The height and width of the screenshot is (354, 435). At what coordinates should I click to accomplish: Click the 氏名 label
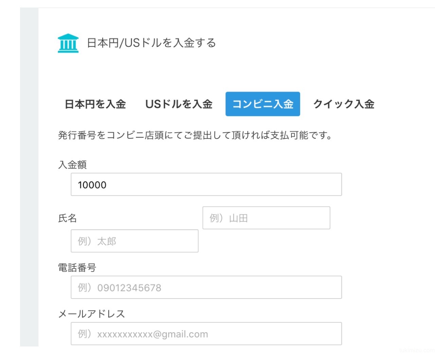coord(68,218)
